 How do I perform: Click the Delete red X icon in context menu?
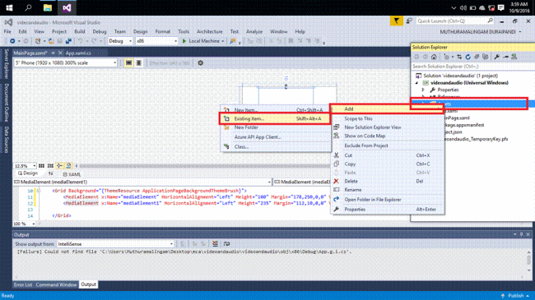pos(336,181)
